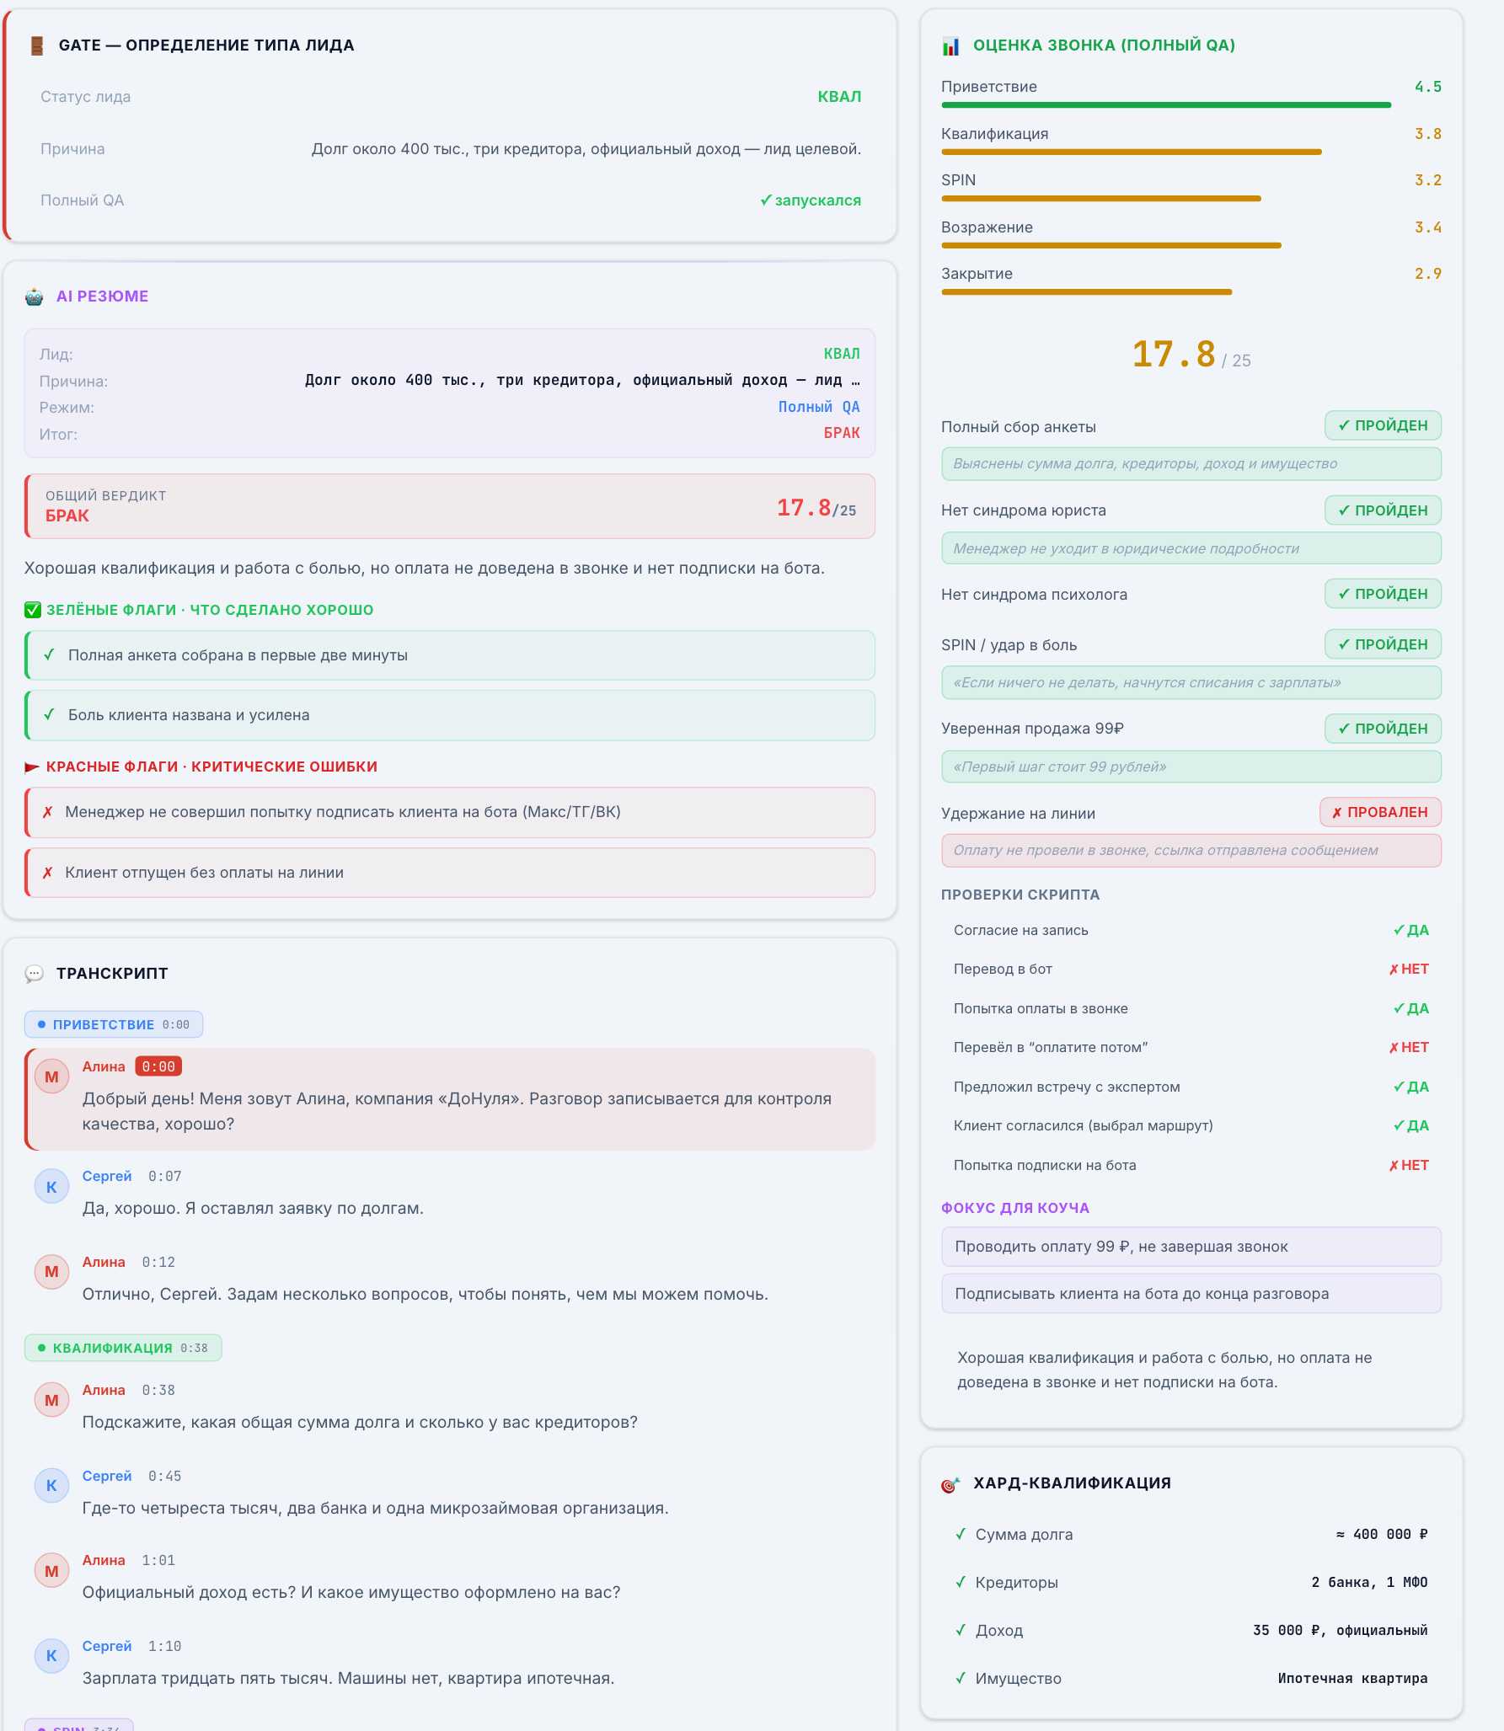The height and width of the screenshot is (1731, 1504).
Task: Click the КВАЛ status in GATE card
Action: tap(839, 97)
